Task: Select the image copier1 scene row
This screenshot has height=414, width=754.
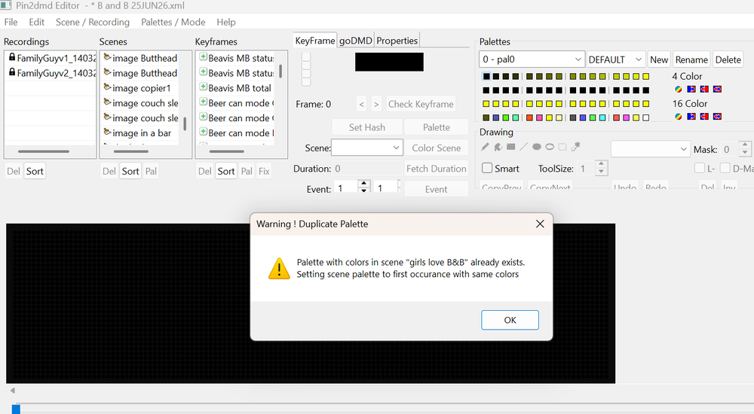Action: (139, 88)
